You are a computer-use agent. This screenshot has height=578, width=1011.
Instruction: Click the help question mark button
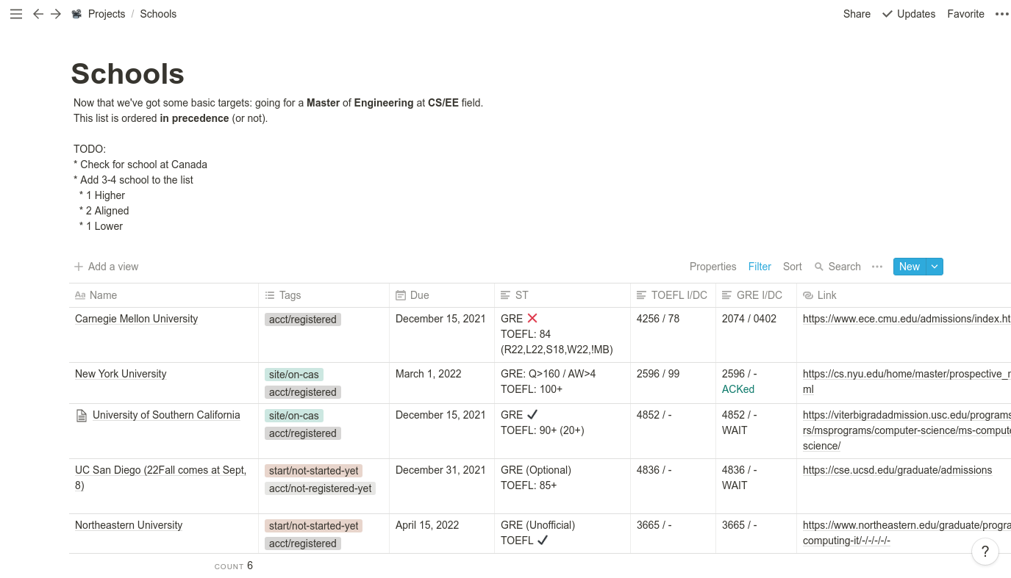pos(985,552)
